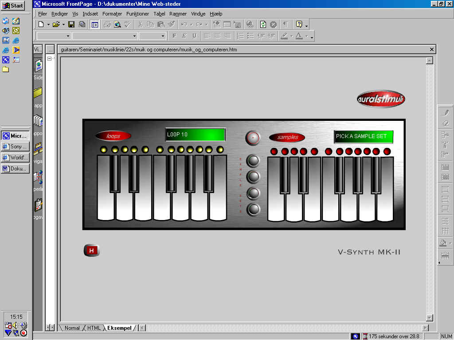Click the auralstimuli logo
The height and width of the screenshot is (340, 454).
[381, 99]
